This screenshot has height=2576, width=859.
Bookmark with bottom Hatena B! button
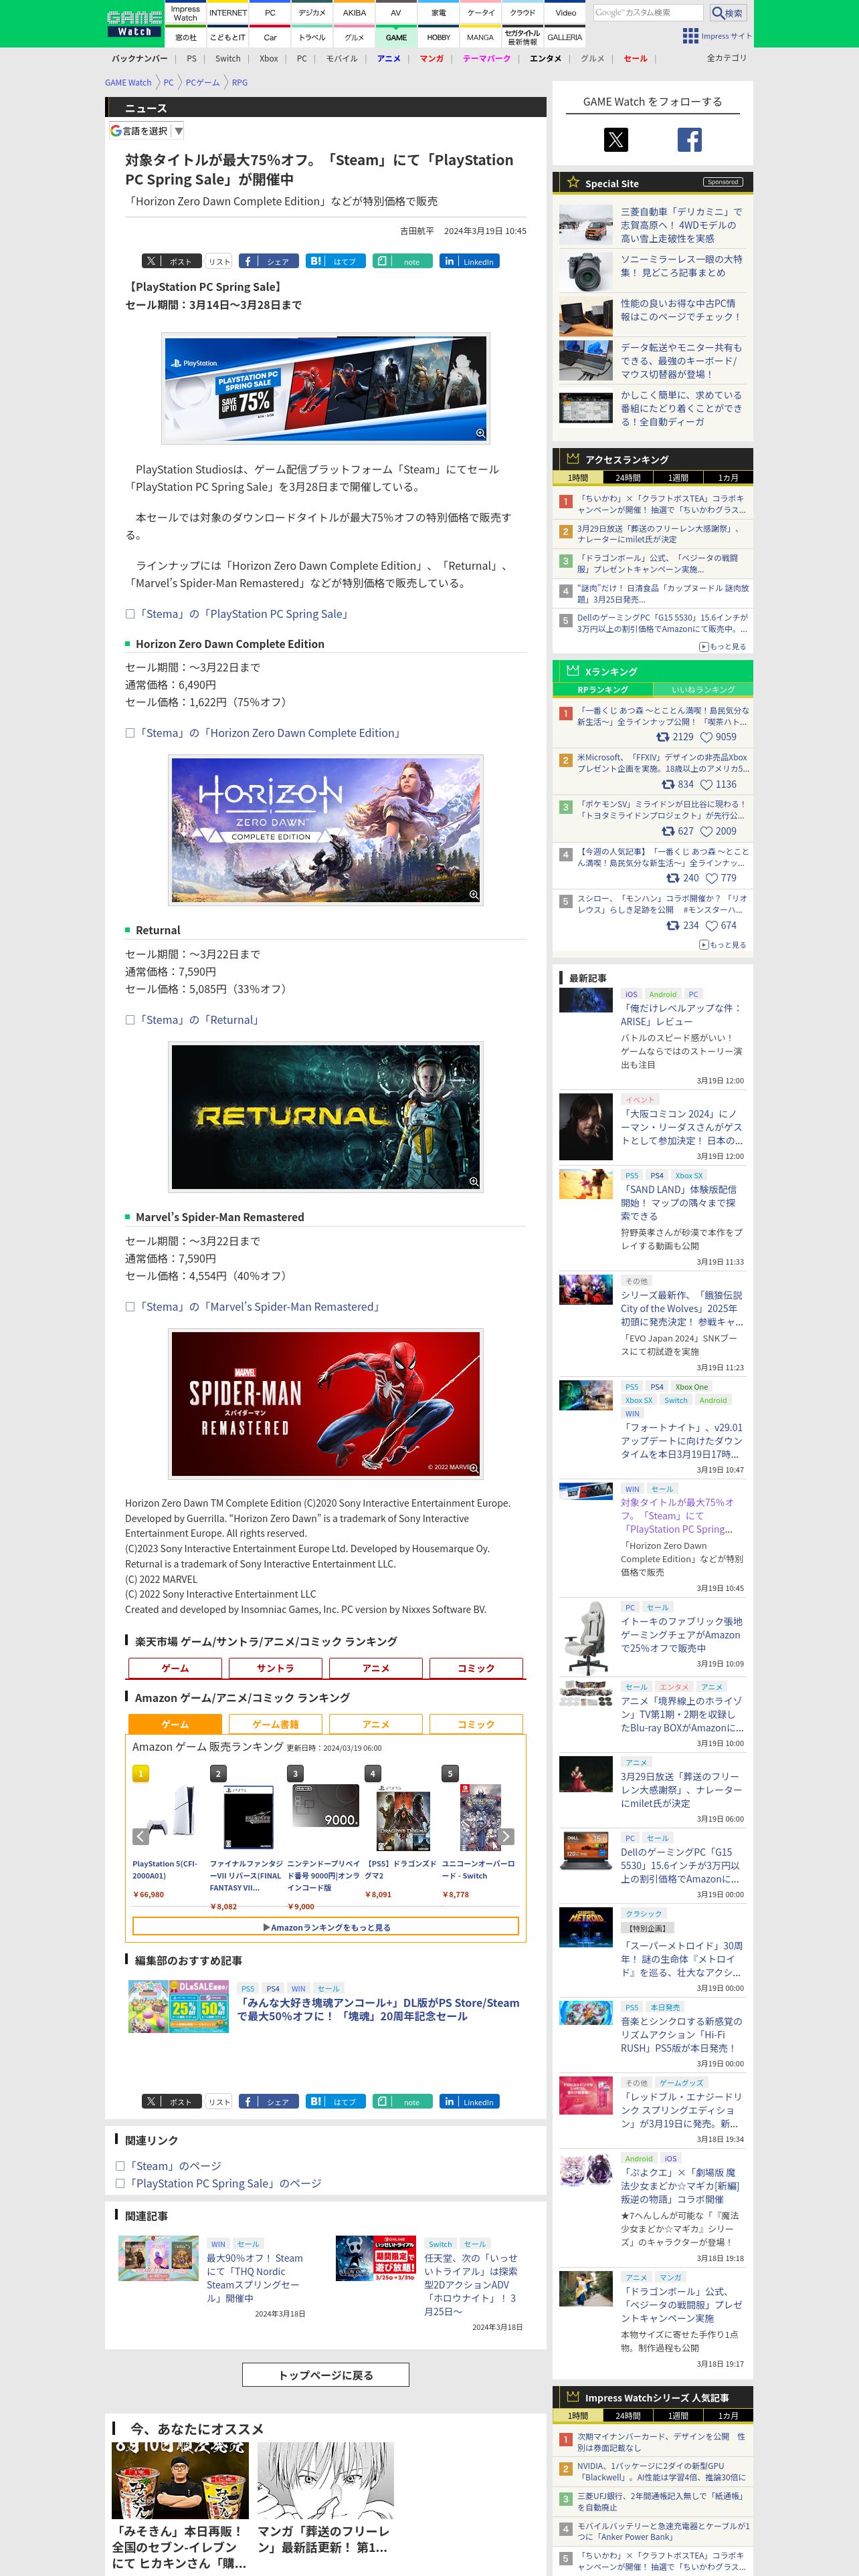point(335,2101)
